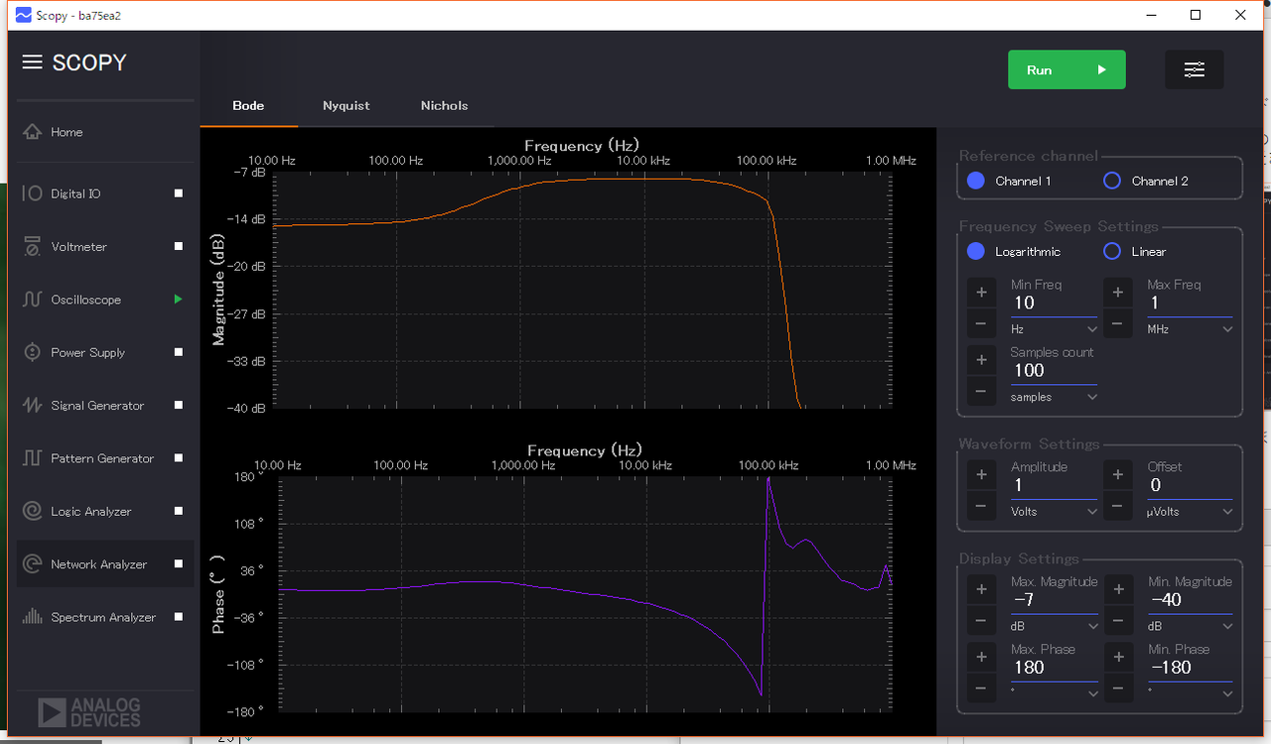Increase Samples count with the plus button
1271x744 pixels.
click(981, 359)
